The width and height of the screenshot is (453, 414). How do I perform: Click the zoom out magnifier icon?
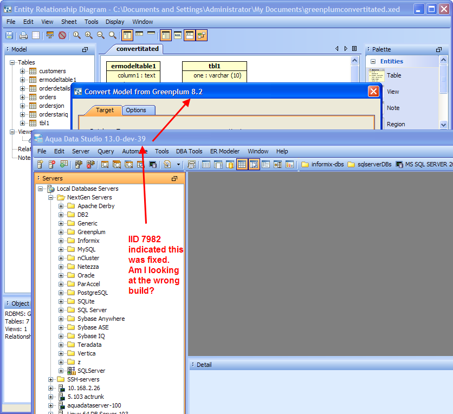click(x=101, y=35)
